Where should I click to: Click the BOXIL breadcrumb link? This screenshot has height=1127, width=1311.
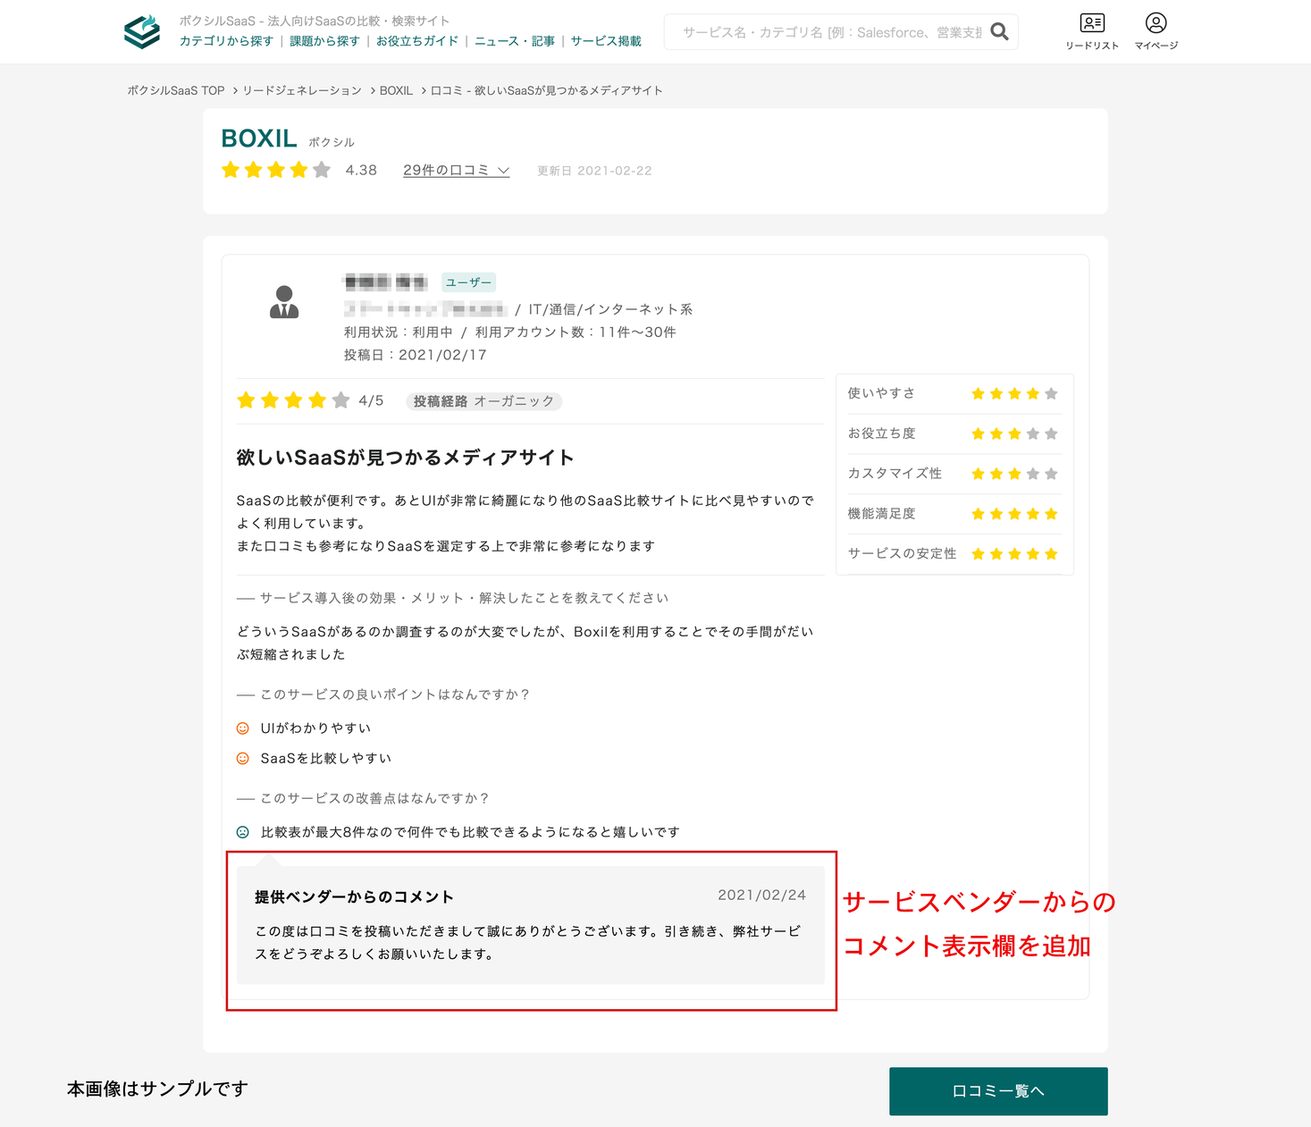click(396, 90)
